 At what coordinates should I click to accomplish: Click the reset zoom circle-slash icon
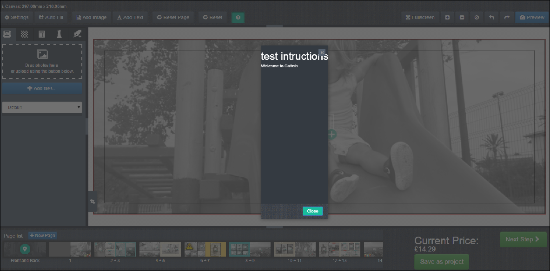click(477, 18)
